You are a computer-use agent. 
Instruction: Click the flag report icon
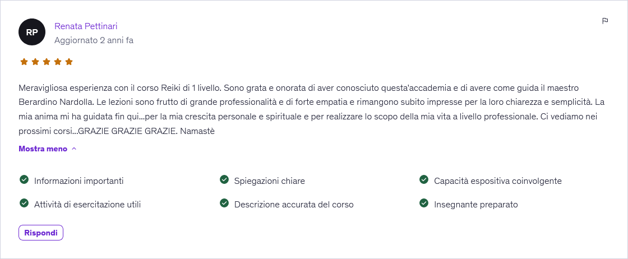click(x=605, y=21)
